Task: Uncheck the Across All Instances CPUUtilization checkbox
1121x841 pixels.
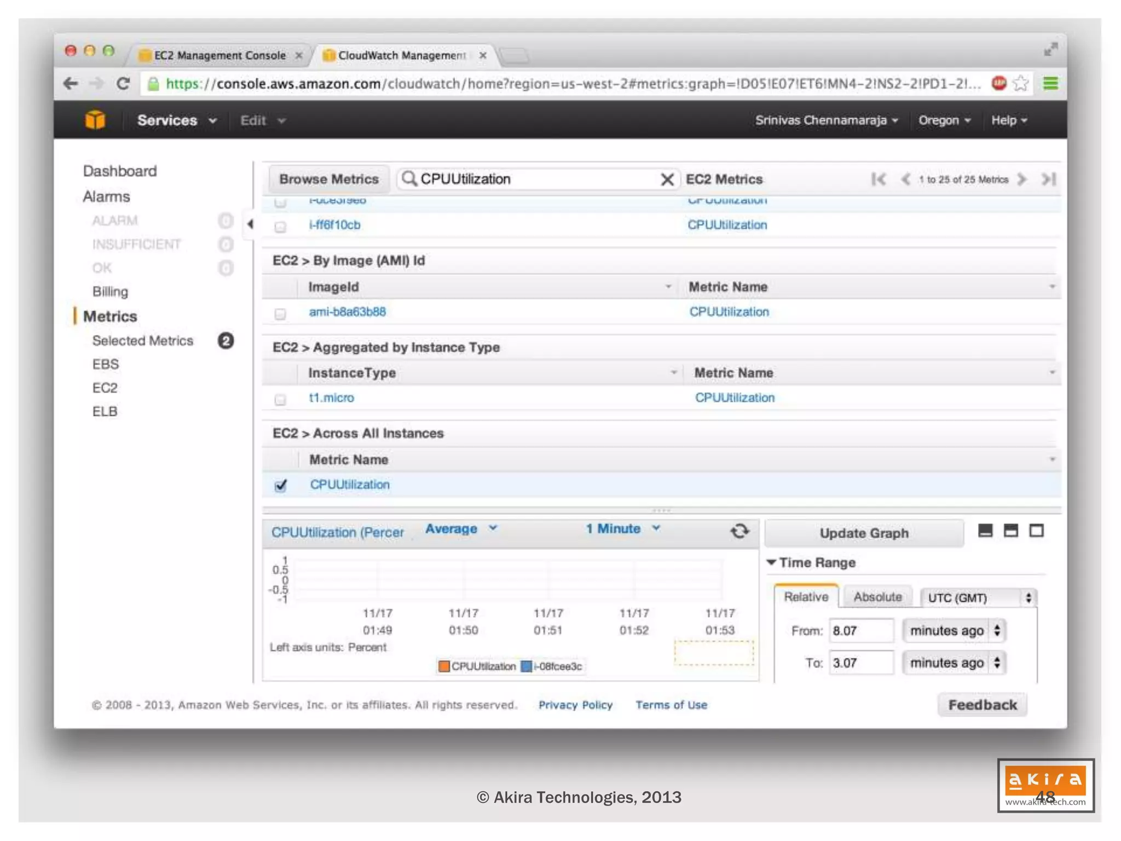Action: (281, 485)
